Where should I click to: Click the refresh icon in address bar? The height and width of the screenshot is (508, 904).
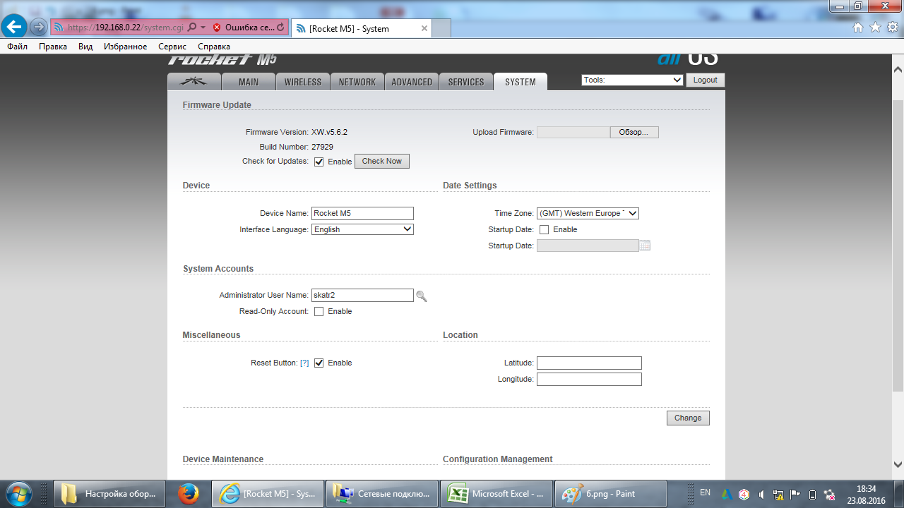pos(281,28)
